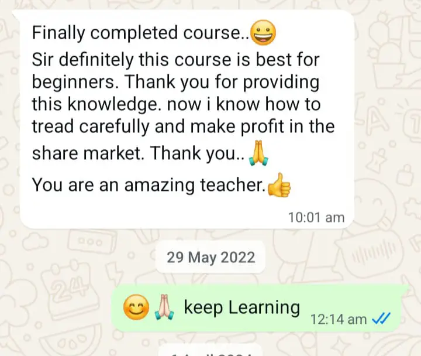
Task: Click the 10:01 am timestamp
Action: tap(316, 218)
